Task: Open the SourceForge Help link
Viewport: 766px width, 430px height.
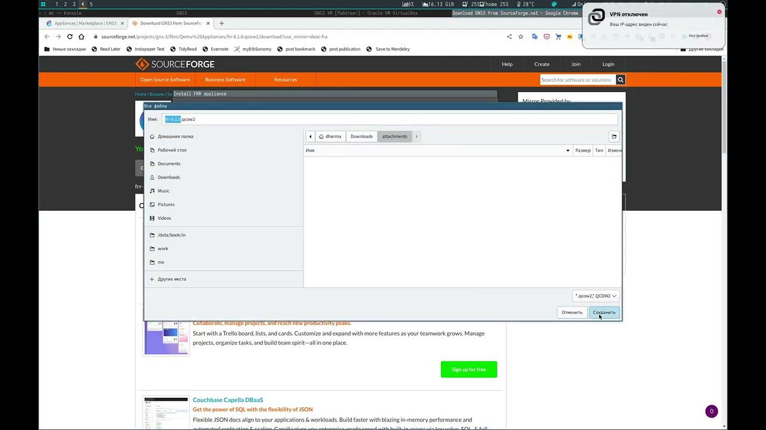Action: (507, 64)
